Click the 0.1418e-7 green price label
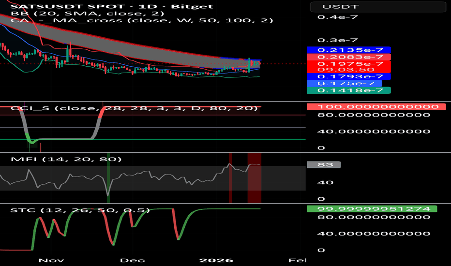451x266 pixels. click(348, 90)
